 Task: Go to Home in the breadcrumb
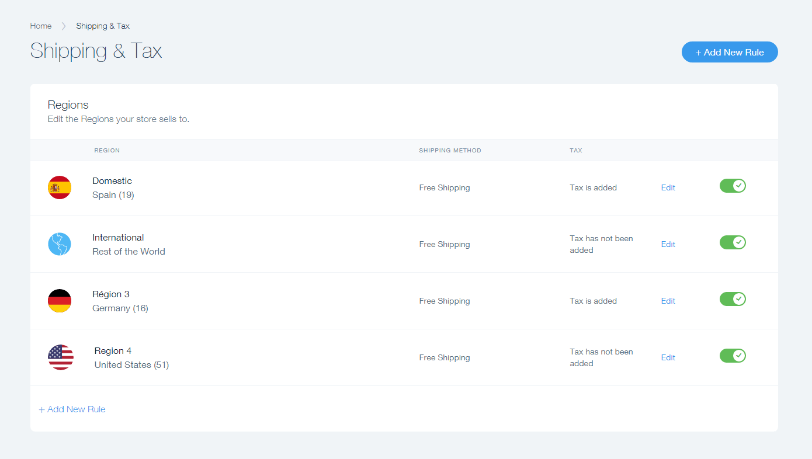tap(41, 26)
